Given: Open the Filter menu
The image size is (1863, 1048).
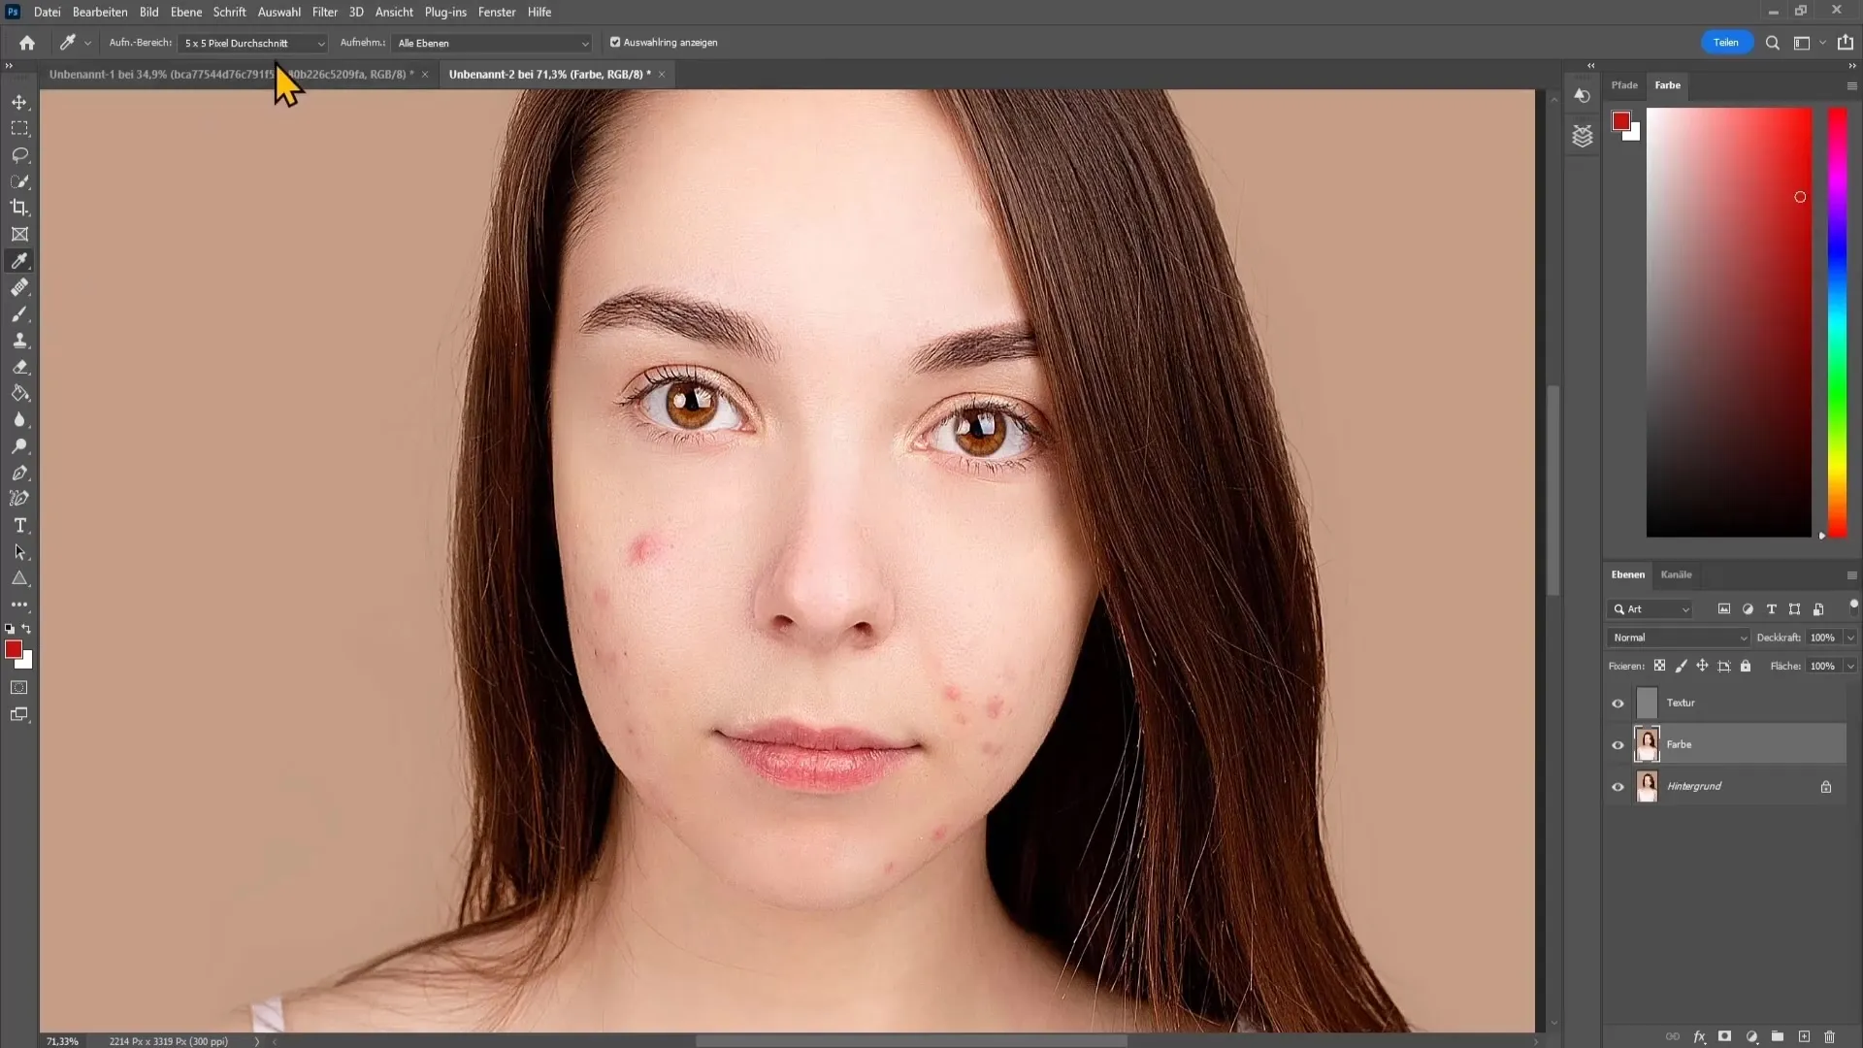Looking at the screenshot, I should coord(325,12).
